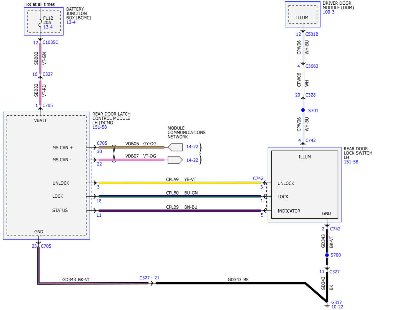Click connector reference C3663

[312, 66]
